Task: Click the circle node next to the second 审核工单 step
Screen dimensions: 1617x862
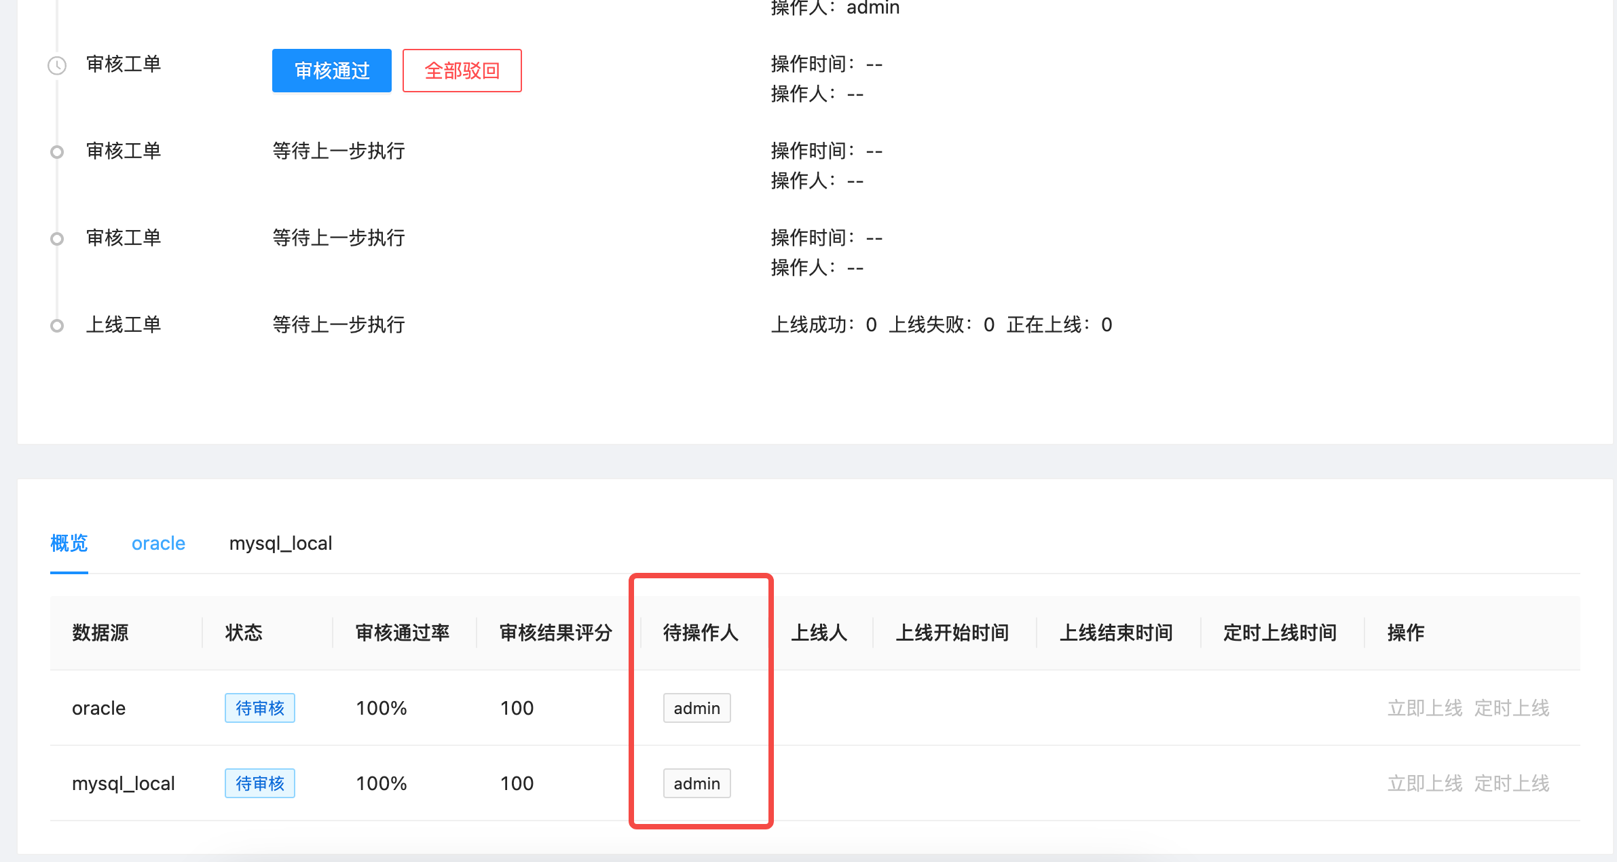Action: 57,151
